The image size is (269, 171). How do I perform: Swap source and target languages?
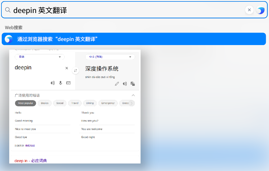click(x=76, y=70)
